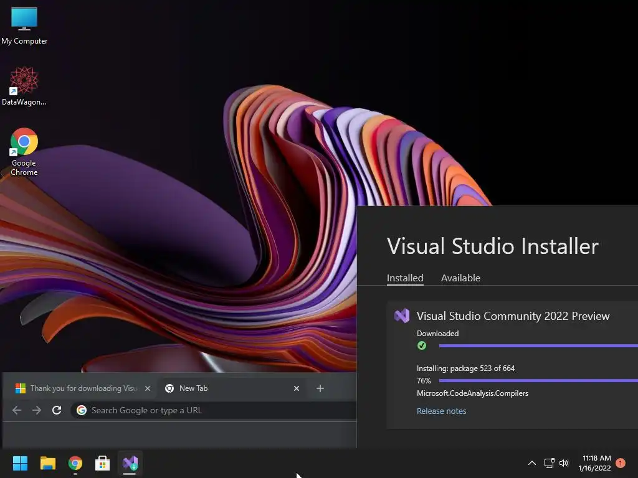Screen dimensions: 638x478
Task: Click Google icon in address bar
Action: coord(82,410)
